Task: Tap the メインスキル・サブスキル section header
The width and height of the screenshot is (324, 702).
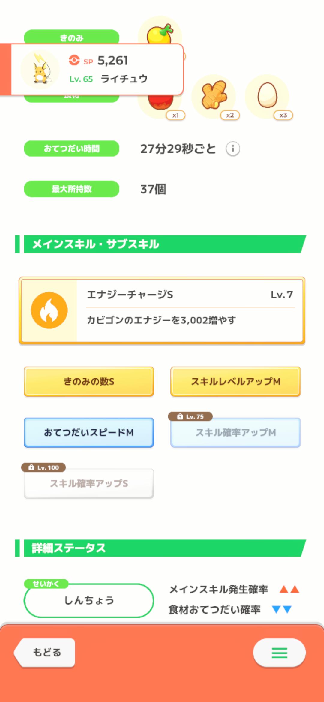Action: pos(162,244)
